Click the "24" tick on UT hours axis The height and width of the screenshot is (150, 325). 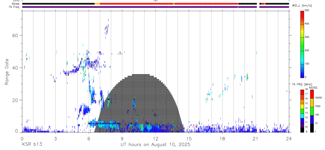289,139
